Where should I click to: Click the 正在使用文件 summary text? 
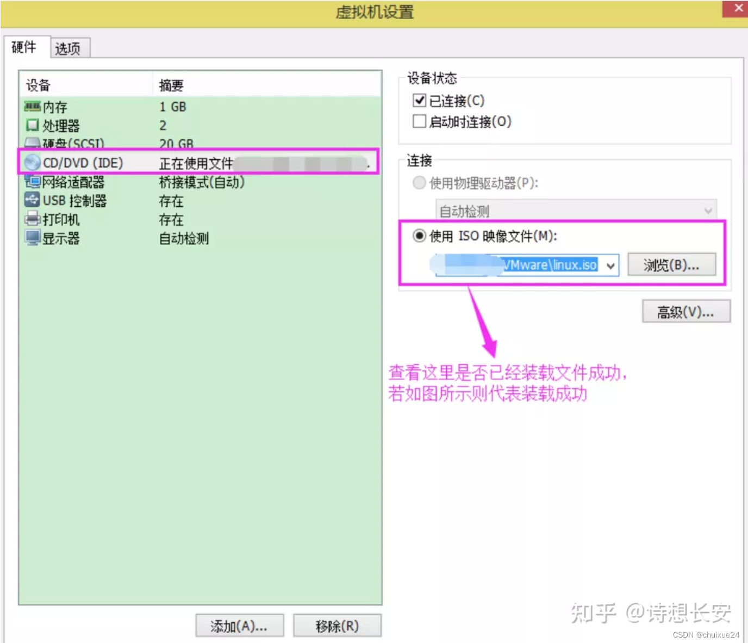click(x=196, y=163)
